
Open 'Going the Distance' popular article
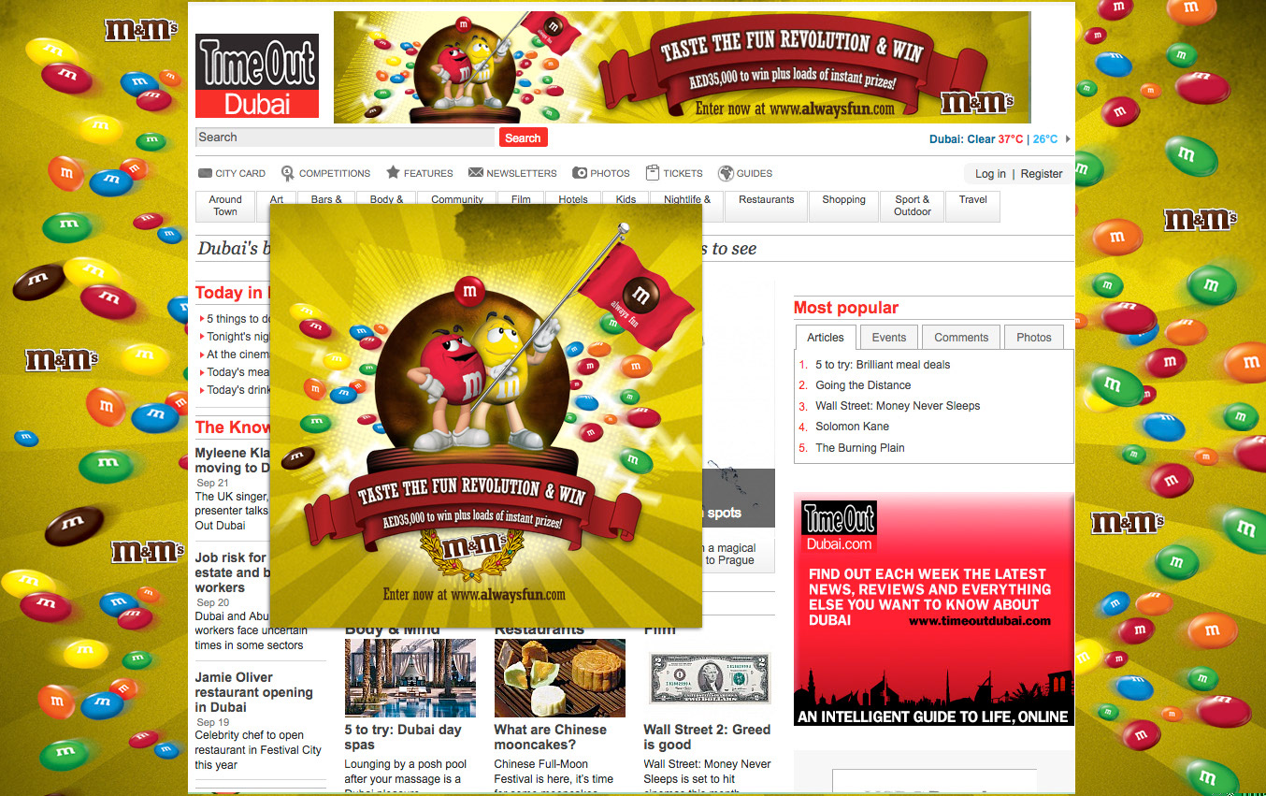pyautogui.click(x=863, y=385)
